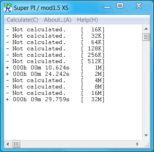The image size is (154, 152).
Task: Click the vertical scrollbar down arrow
Action: 146,135
